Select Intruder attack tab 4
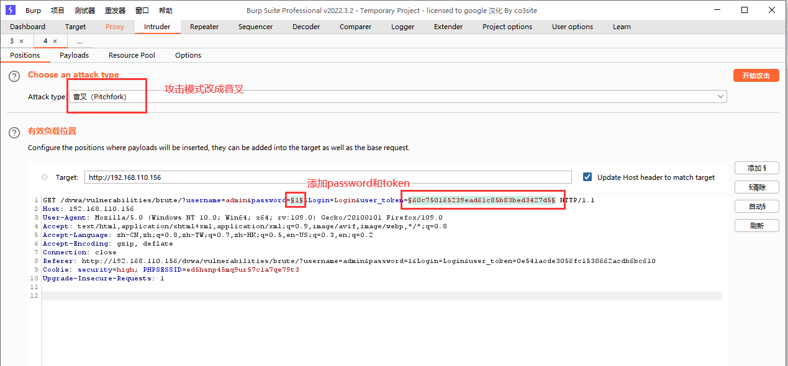 [45, 41]
